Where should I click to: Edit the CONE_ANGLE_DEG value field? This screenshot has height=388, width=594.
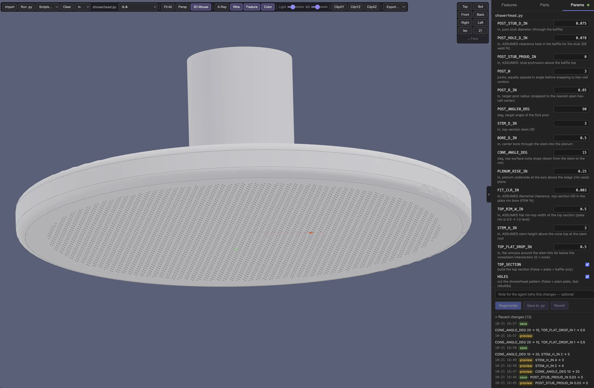point(571,152)
